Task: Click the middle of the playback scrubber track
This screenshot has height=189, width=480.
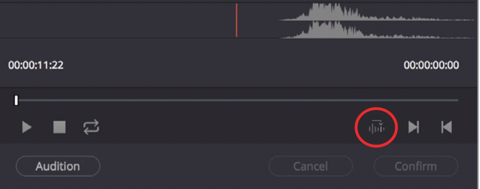Action: click(x=237, y=100)
